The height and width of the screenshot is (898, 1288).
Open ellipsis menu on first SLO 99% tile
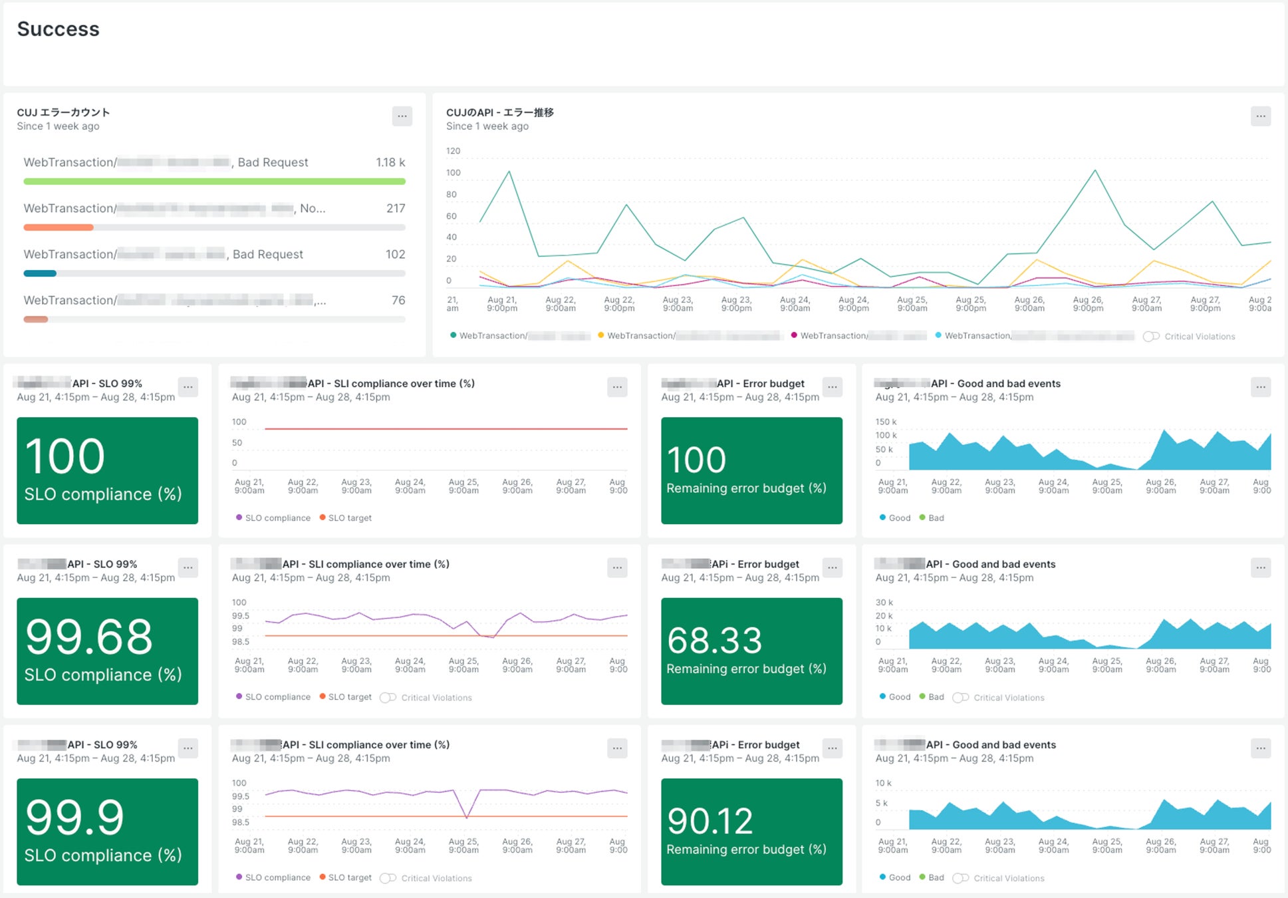188,387
